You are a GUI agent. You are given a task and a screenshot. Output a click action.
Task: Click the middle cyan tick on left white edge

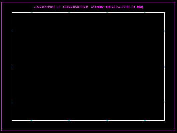(x=12, y=67)
